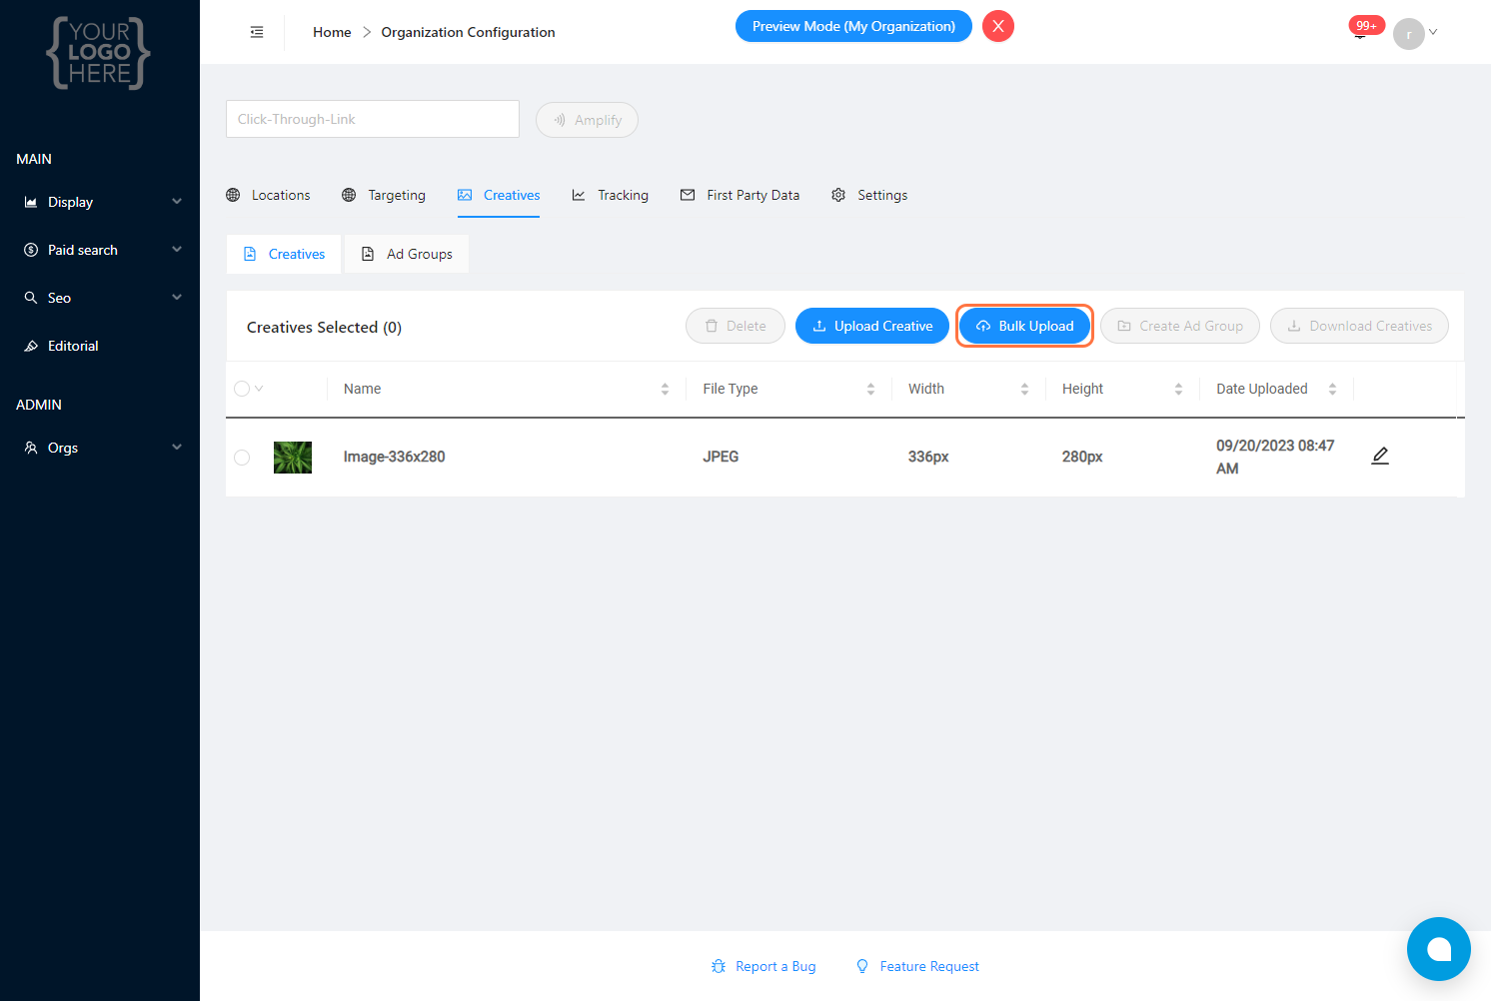Open the Editorial sidebar item
The width and height of the screenshot is (1491, 1001).
[100, 346]
